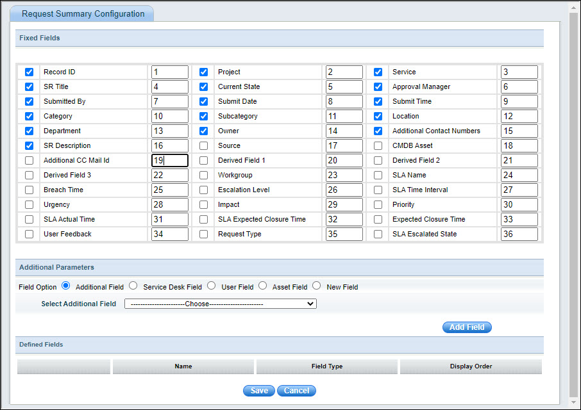Check the Additional CC Mail Id box
Image resolution: width=581 pixels, height=410 pixels.
coord(29,161)
